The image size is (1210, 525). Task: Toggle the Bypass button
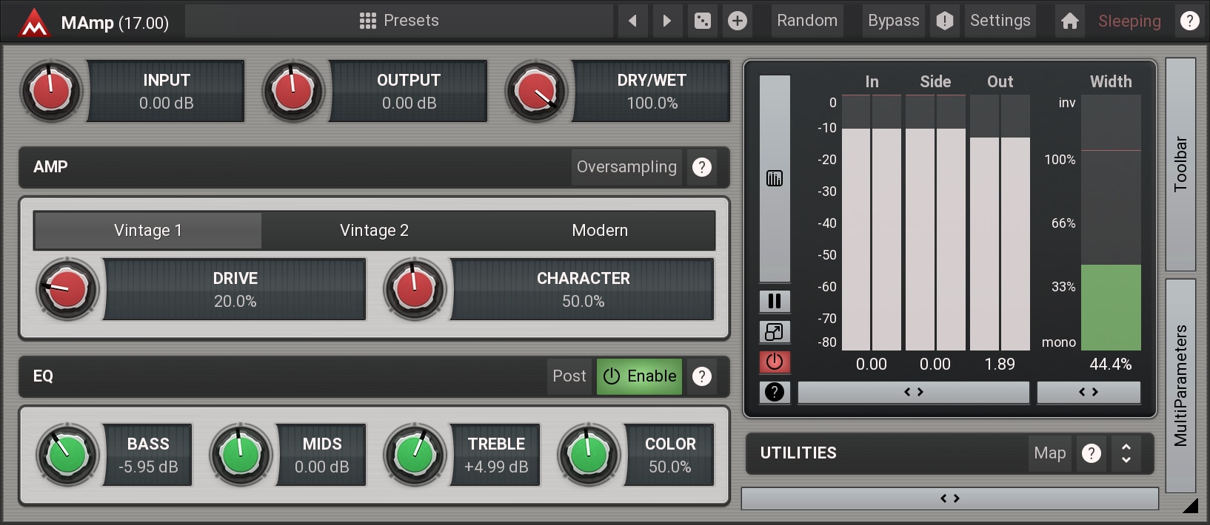893,21
